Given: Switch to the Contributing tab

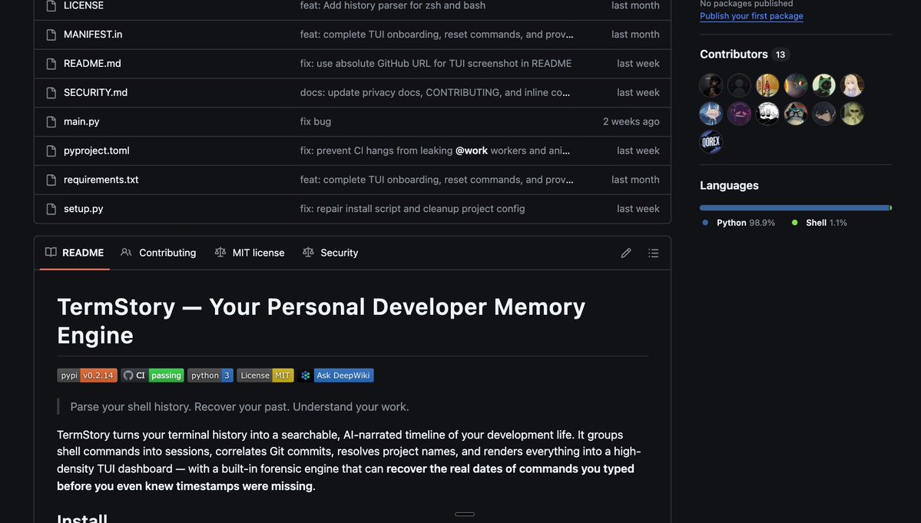Looking at the screenshot, I should tap(158, 253).
